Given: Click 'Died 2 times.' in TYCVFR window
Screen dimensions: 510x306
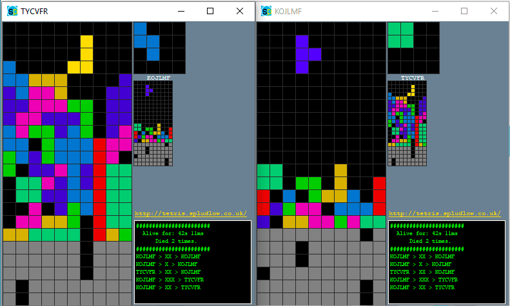Looking at the screenshot, I should coord(176,241).
